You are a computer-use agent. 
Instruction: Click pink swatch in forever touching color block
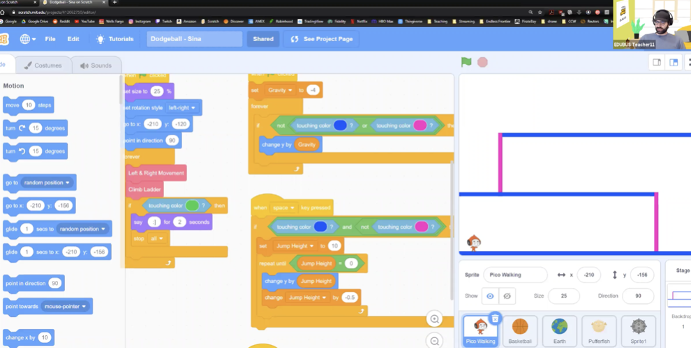[x=420, y=125]
